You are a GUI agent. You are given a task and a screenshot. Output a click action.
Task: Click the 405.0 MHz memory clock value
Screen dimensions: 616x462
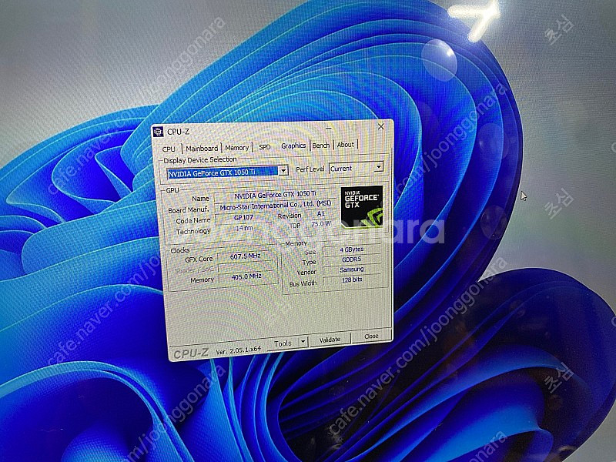(x=246, y=276)
